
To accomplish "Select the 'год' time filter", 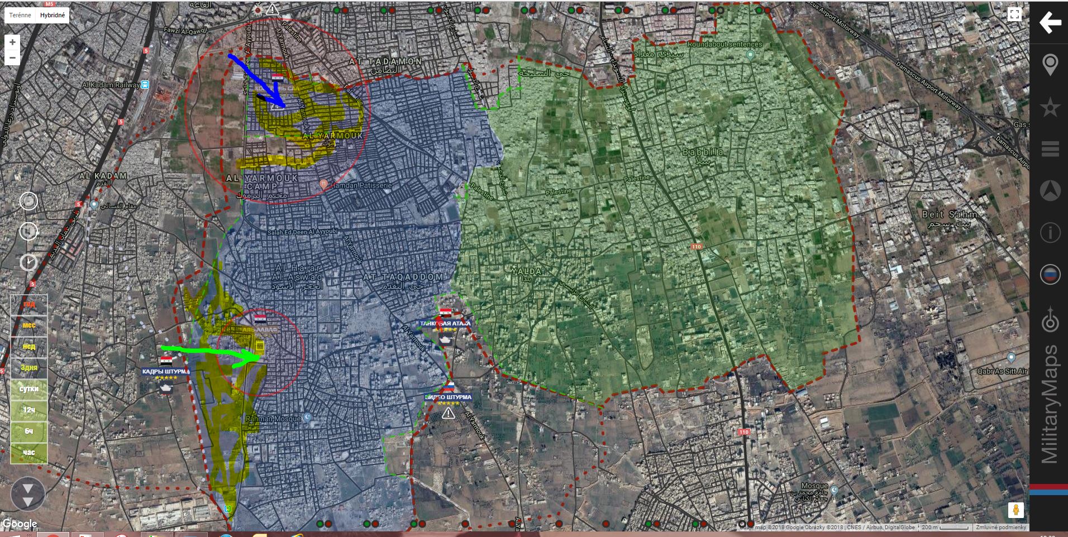I will click(29, 304).
